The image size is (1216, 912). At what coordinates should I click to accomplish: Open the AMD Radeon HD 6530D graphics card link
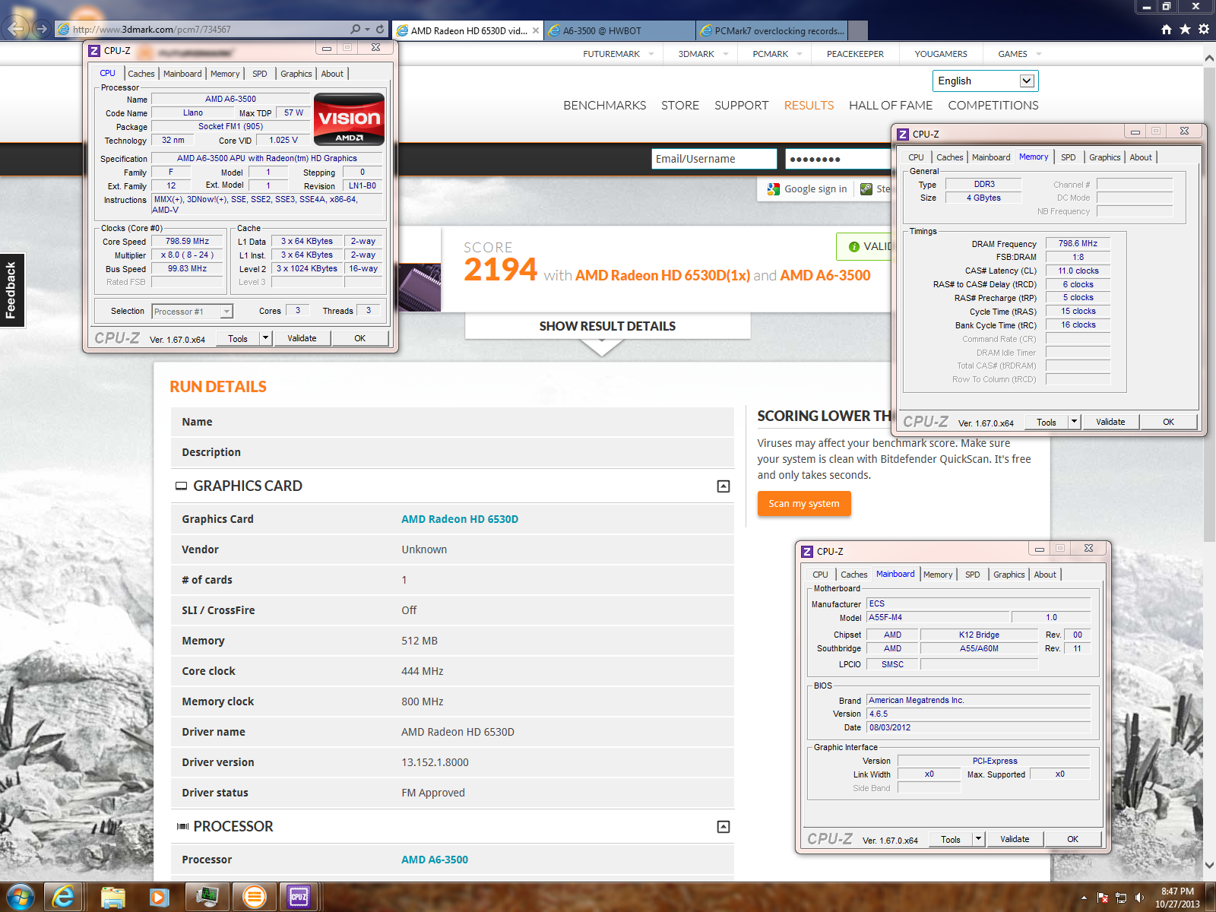pos(460,519)
